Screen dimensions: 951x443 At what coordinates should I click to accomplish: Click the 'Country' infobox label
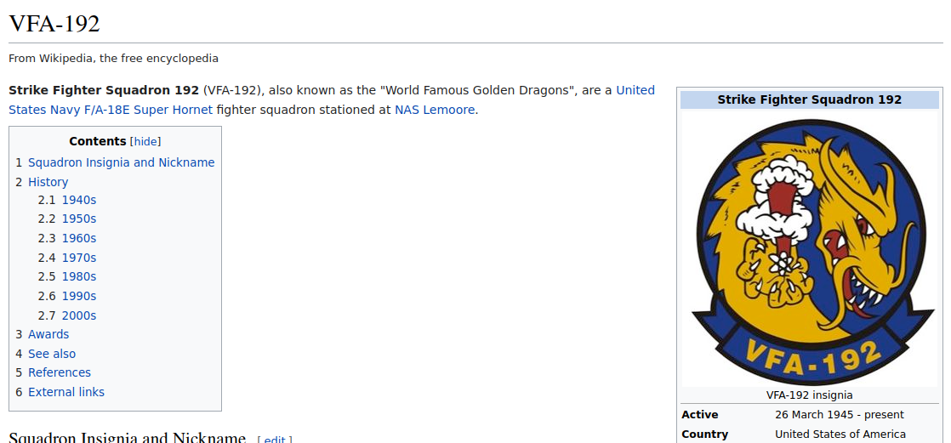[x=705, y=434]
